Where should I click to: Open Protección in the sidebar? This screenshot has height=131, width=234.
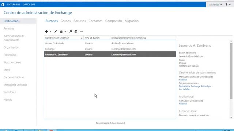10,55
